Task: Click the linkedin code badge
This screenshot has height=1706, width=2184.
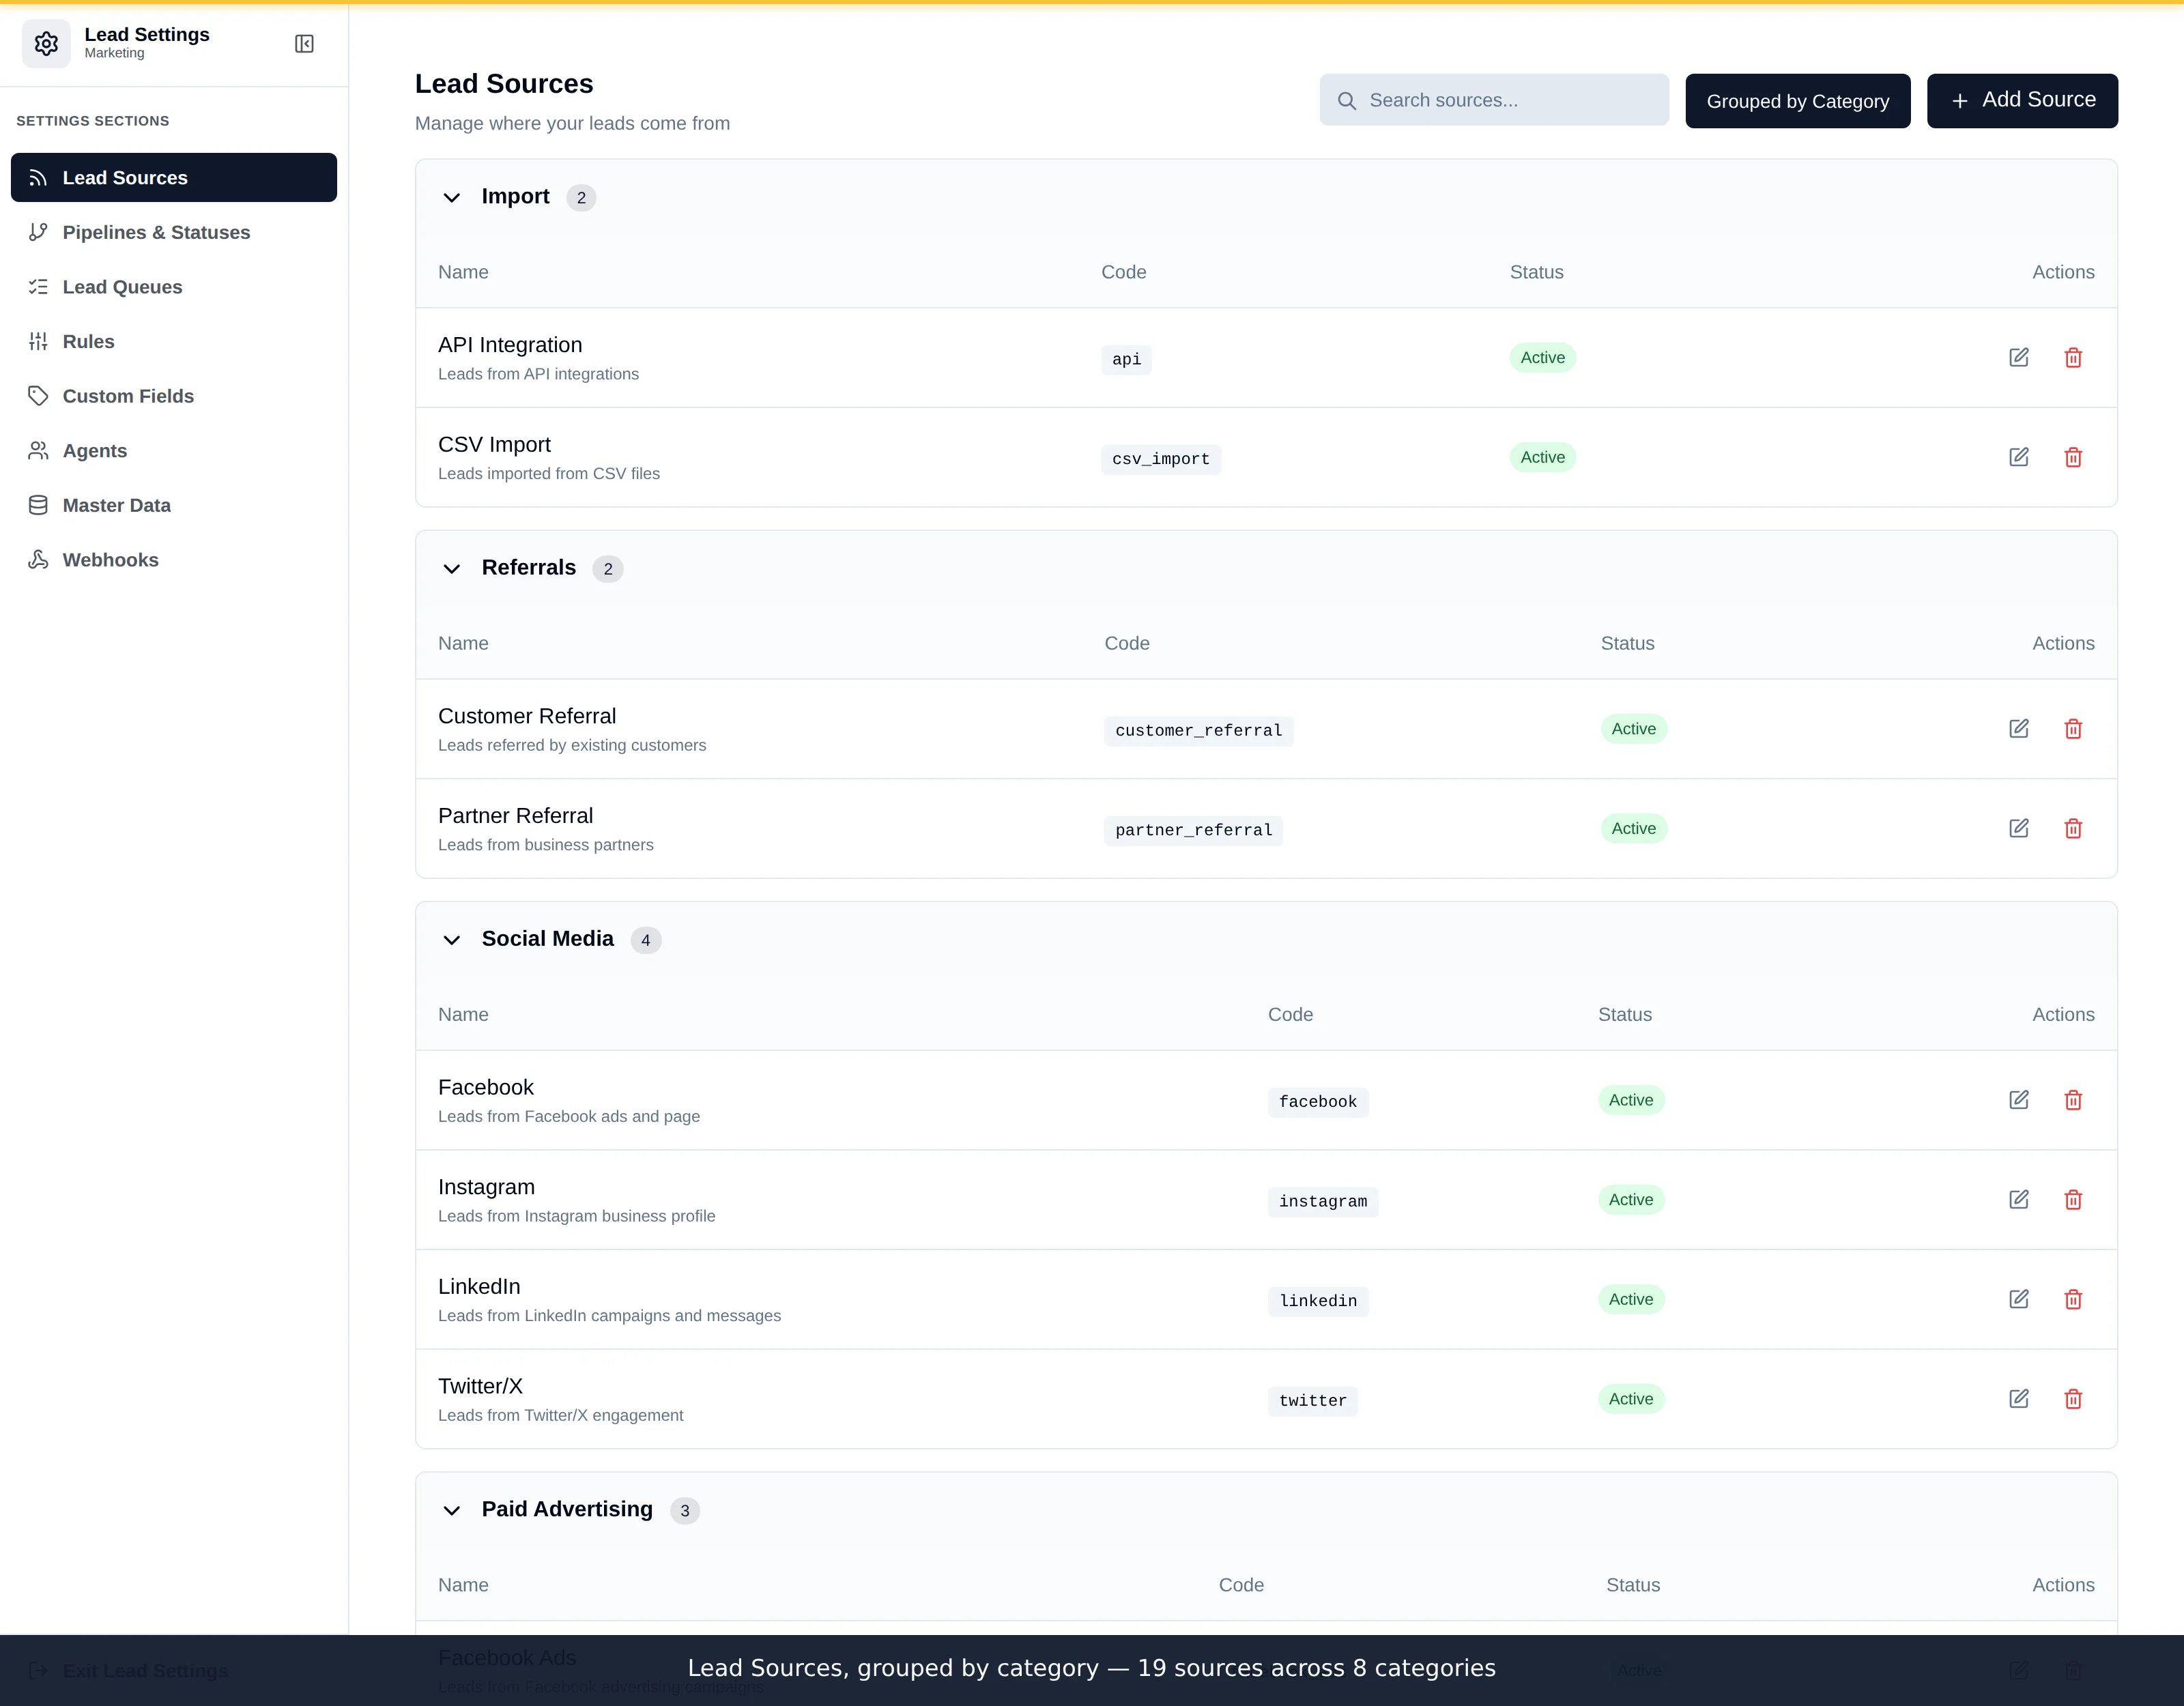Action: 1318,1301
